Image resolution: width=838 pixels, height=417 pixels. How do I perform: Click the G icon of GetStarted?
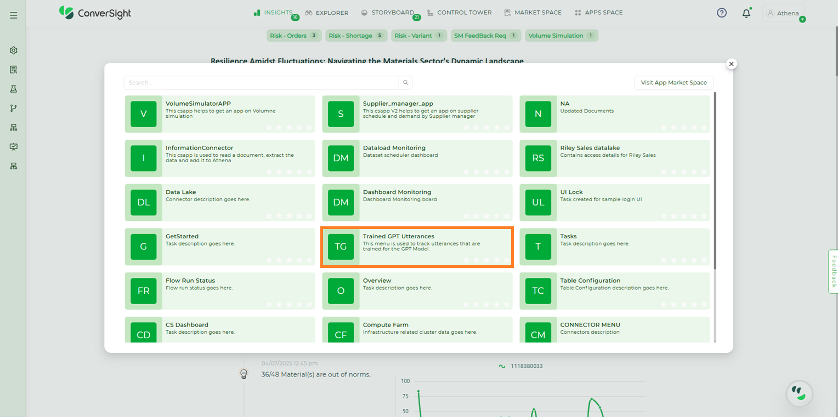click(x=144, y=247)
